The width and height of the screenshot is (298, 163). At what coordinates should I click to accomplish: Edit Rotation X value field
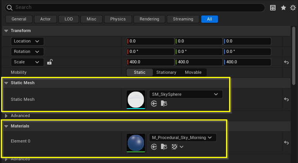tap(150, 52)
